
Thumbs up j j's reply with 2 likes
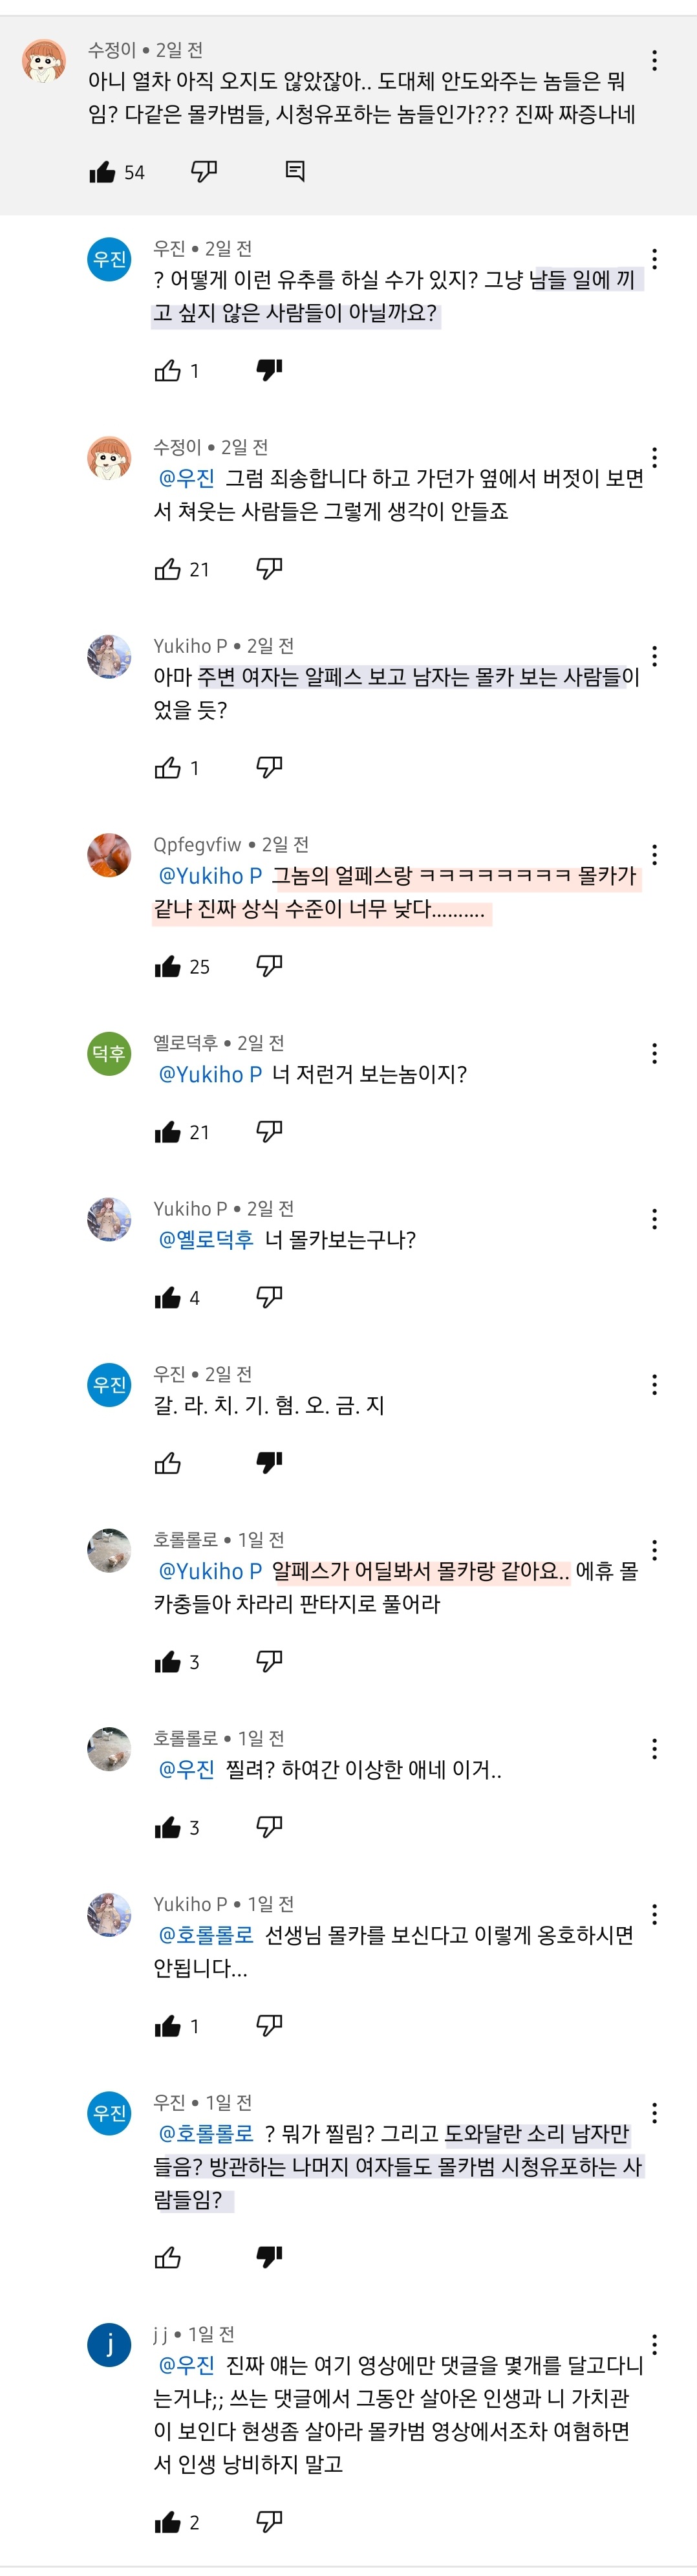(168, 2522)
